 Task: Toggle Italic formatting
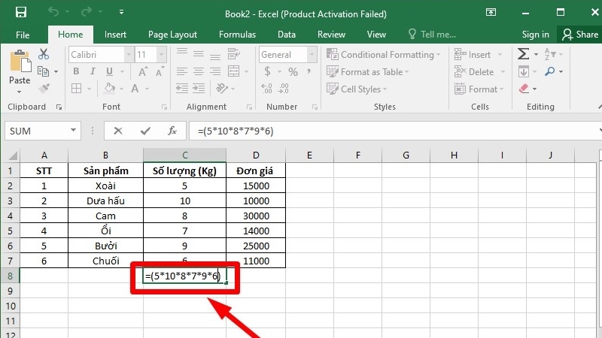click(x=93, y=71)
